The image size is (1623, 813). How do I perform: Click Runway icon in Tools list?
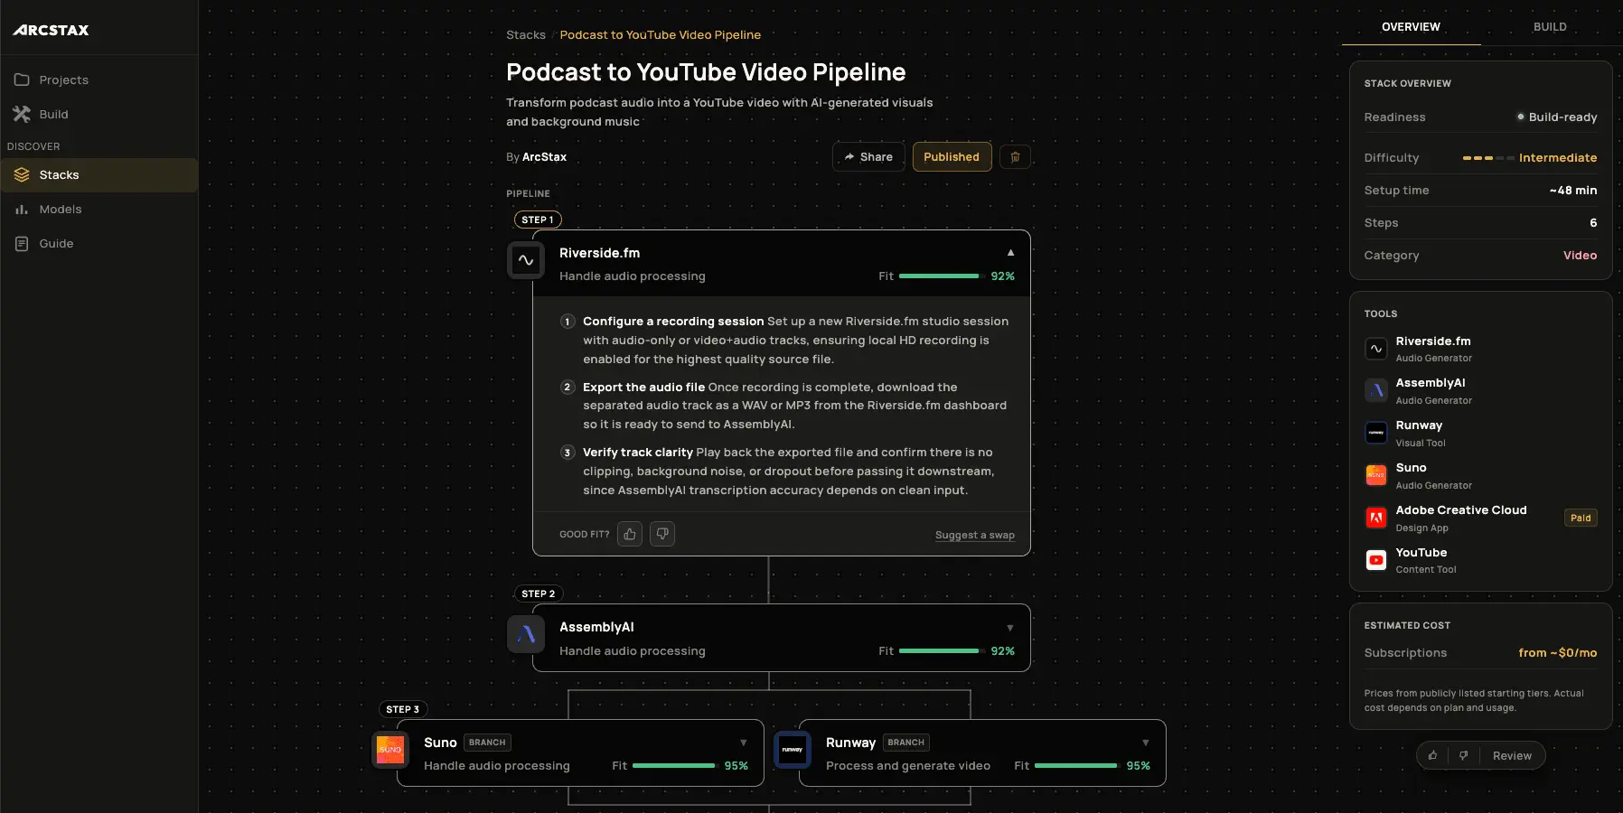(x=1376, y=433)
